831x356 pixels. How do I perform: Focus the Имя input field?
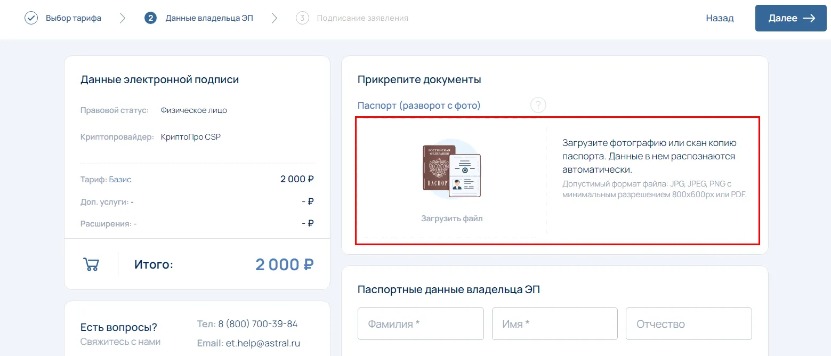[x=554, y=324]
